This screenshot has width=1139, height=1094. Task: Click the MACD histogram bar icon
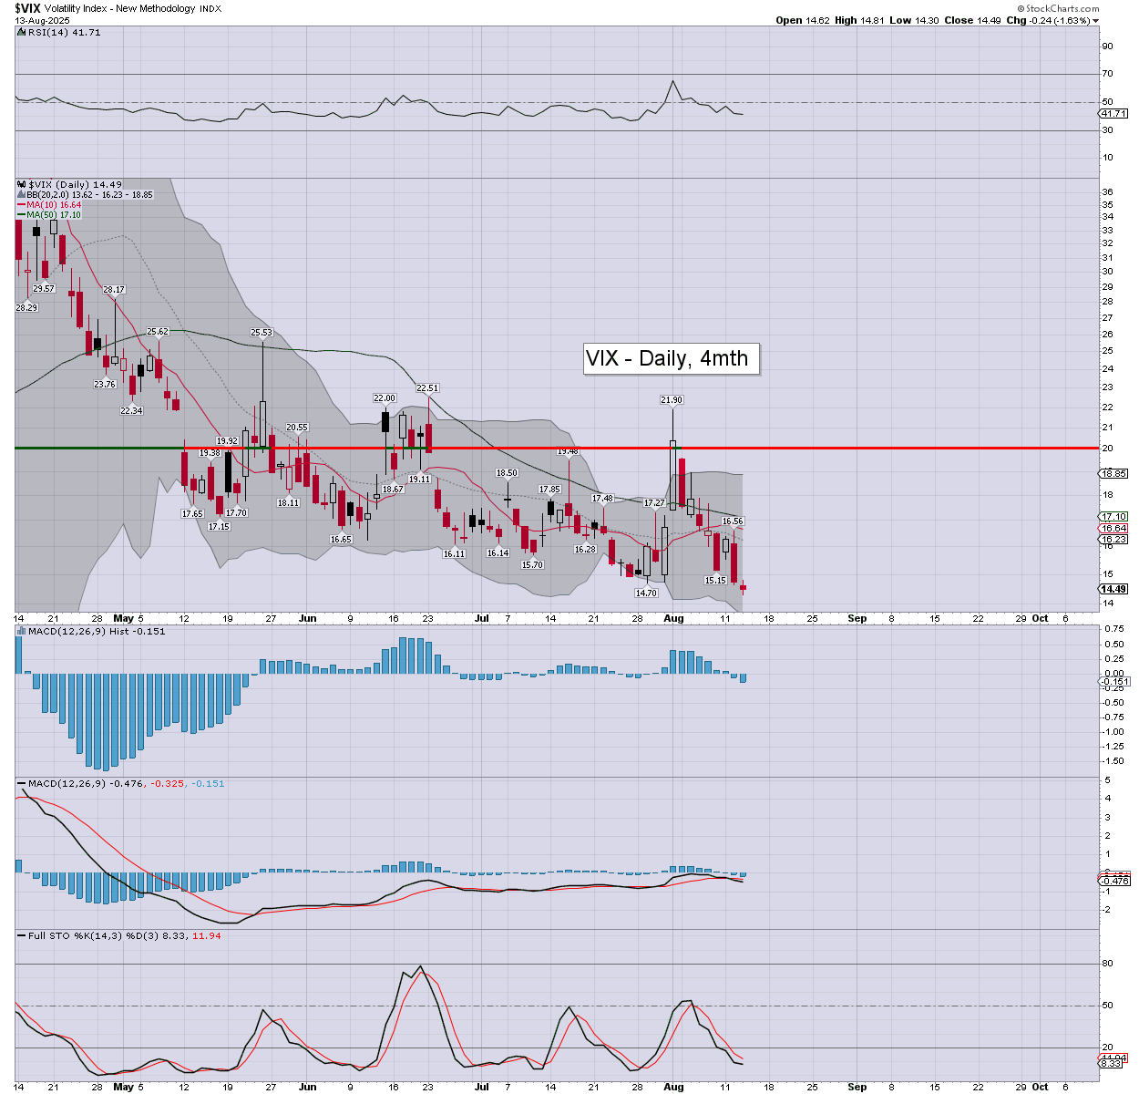coord(21,631)
